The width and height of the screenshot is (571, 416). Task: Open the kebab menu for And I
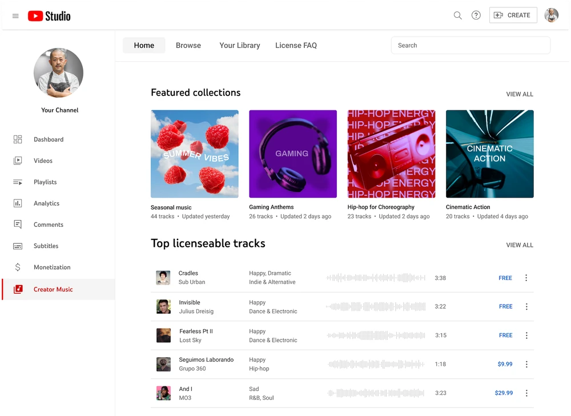coord(526,393)
